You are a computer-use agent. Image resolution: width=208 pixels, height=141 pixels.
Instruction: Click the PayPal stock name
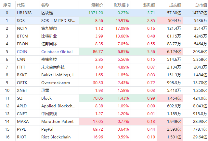pos(47,129)
